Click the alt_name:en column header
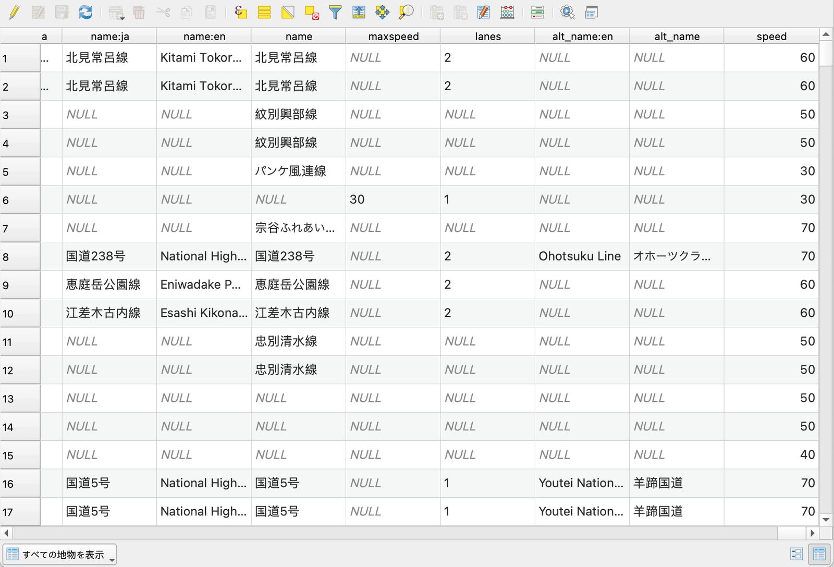The image size is (834, 567). [x=582, y=36]
